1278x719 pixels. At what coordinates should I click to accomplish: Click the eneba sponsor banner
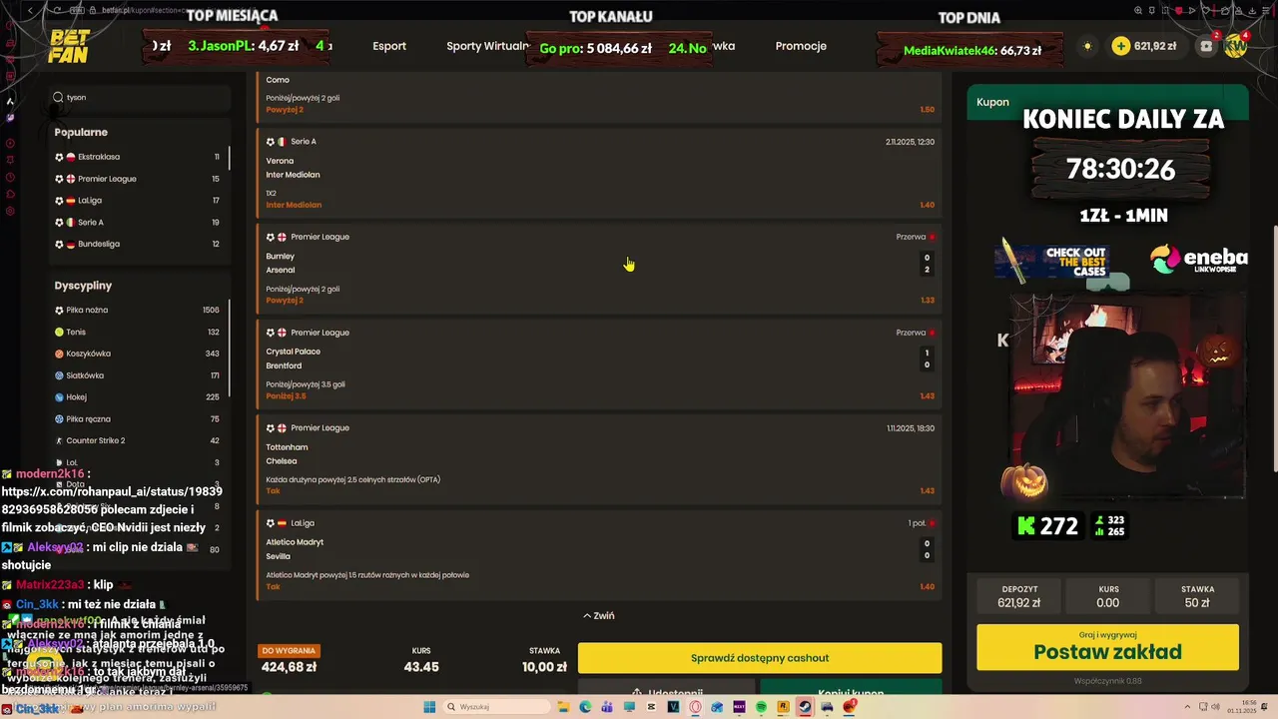coord(1198,260)
